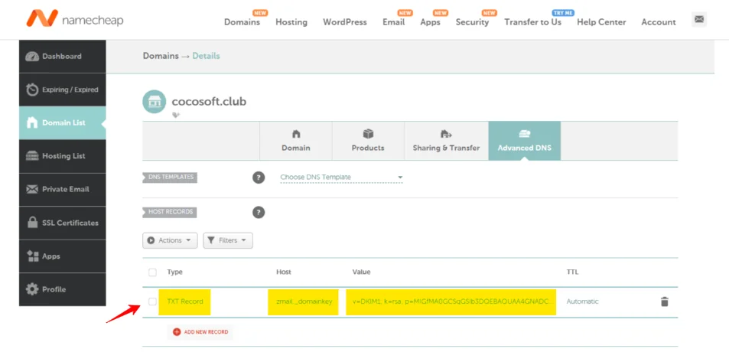729x352 pixels.
Task: Click the Namecheap logo
Action: click(75, 18)
